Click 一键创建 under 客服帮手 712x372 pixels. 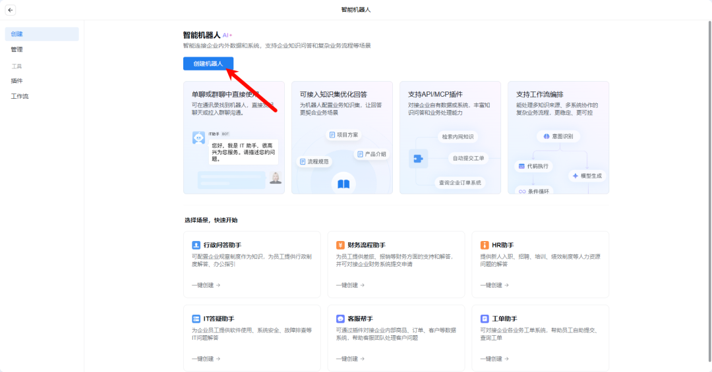[350, 359]
